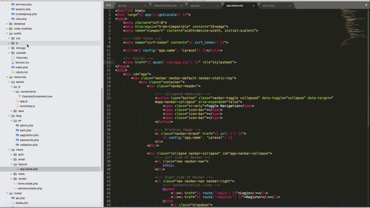Close the NewsController.php editor tab

(181, 6)
